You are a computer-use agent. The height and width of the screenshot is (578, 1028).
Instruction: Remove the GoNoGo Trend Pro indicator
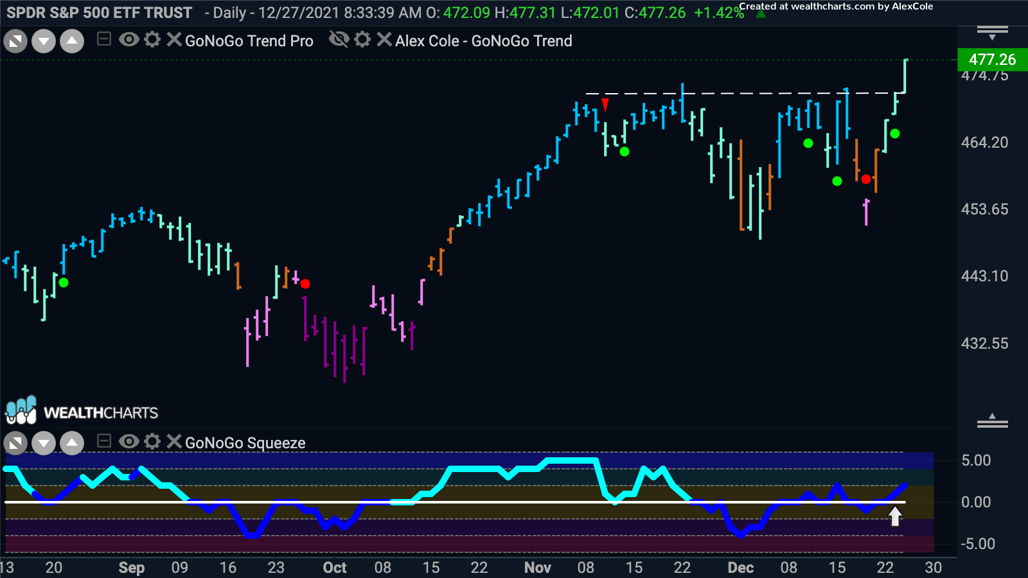(174, 40)
